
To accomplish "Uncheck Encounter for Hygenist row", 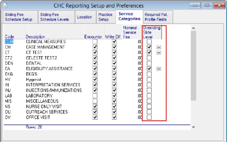I will point(95,80).
